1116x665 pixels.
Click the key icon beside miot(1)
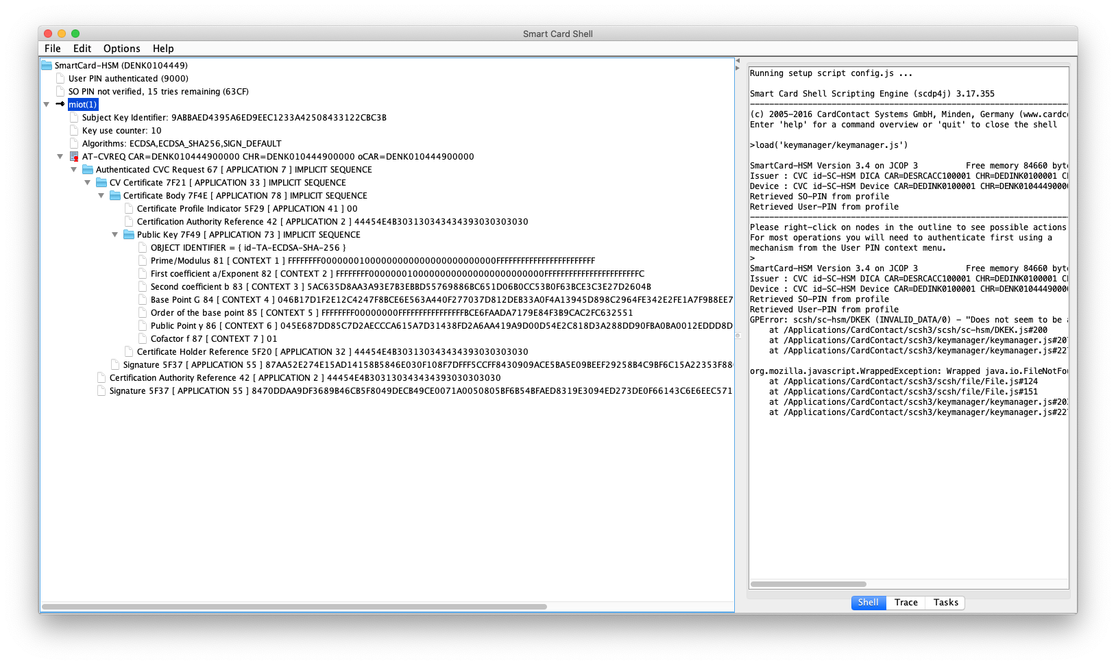click(x=60, y=104)
